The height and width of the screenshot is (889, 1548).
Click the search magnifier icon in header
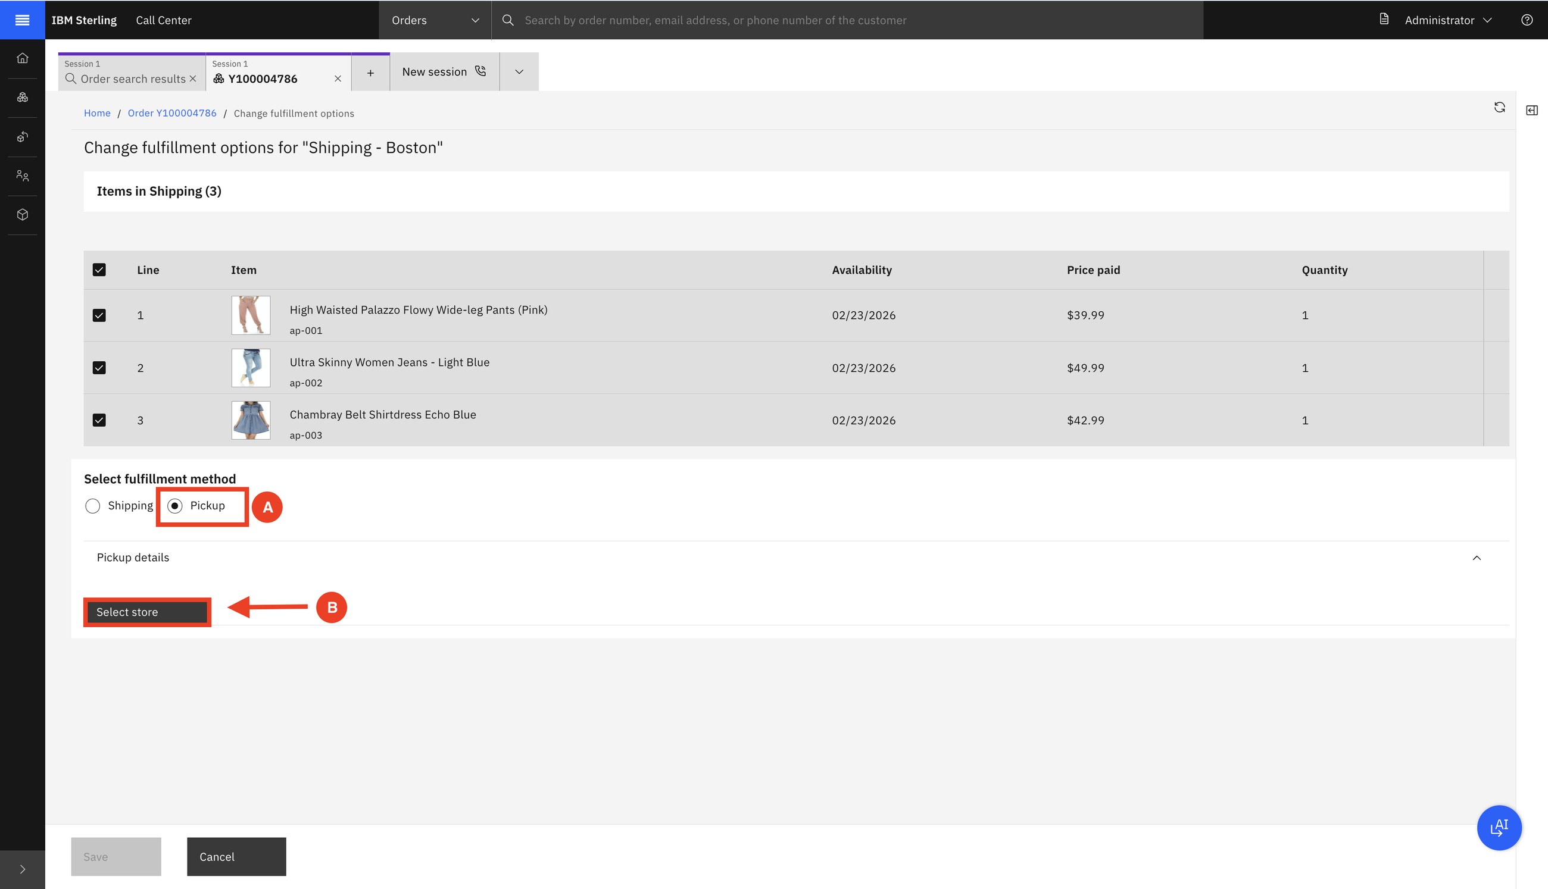[x=508, y=20]
